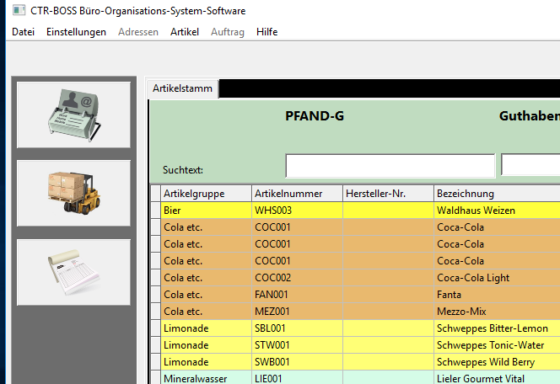Click Limonade cell in the SBL001 row
This screenshot has height=384, width=560.
206,328
